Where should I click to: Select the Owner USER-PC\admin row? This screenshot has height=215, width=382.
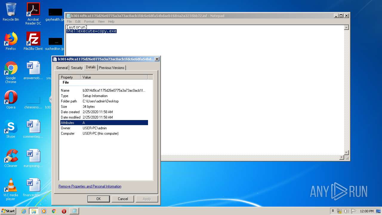pos(104,128)
